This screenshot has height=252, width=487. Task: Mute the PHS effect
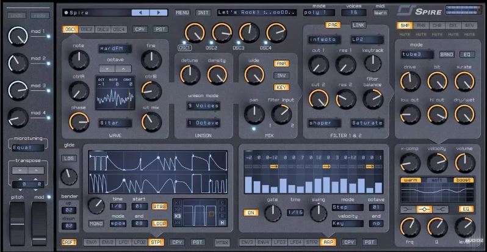point(421,35)
